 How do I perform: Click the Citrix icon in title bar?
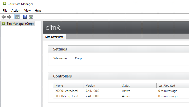point(4,4)
